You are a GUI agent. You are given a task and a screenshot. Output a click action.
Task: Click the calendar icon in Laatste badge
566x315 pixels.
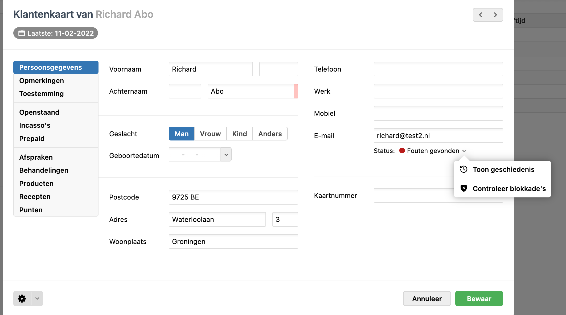click(x=22, y=33)
